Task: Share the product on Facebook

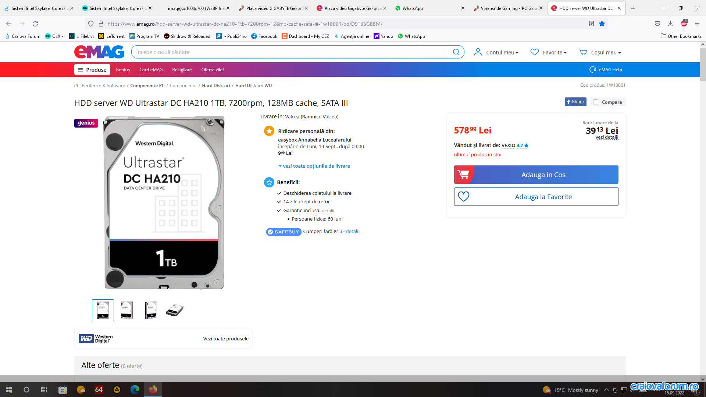Action: tap(575, 102)
